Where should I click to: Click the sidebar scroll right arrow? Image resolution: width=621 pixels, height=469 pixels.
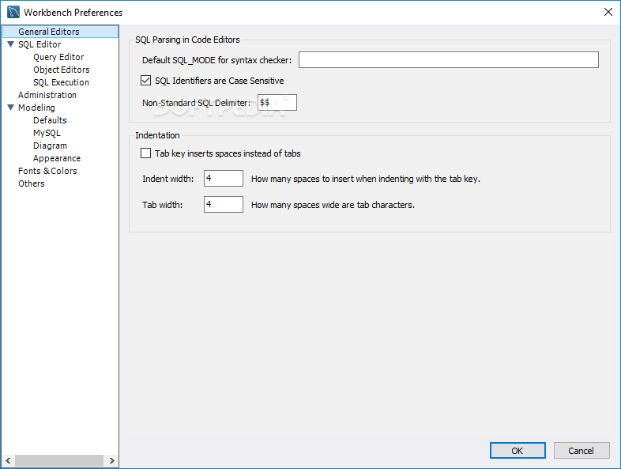click(111, 460)
